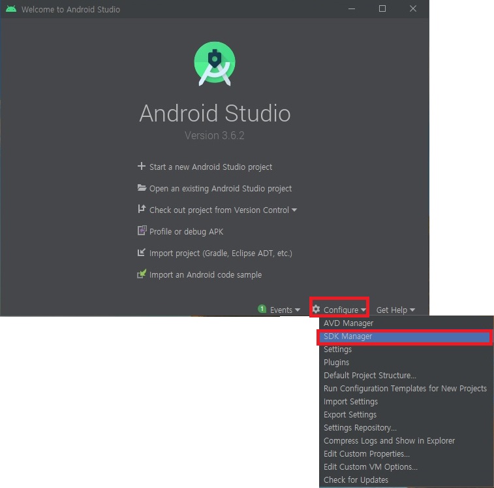The image size is (494, 488).
Task: Maximize the Welcome to Android Studio window
Action: [382, 9]
